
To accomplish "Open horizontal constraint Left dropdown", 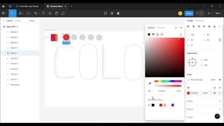I will pyautogui.click(x=206, y=60).
